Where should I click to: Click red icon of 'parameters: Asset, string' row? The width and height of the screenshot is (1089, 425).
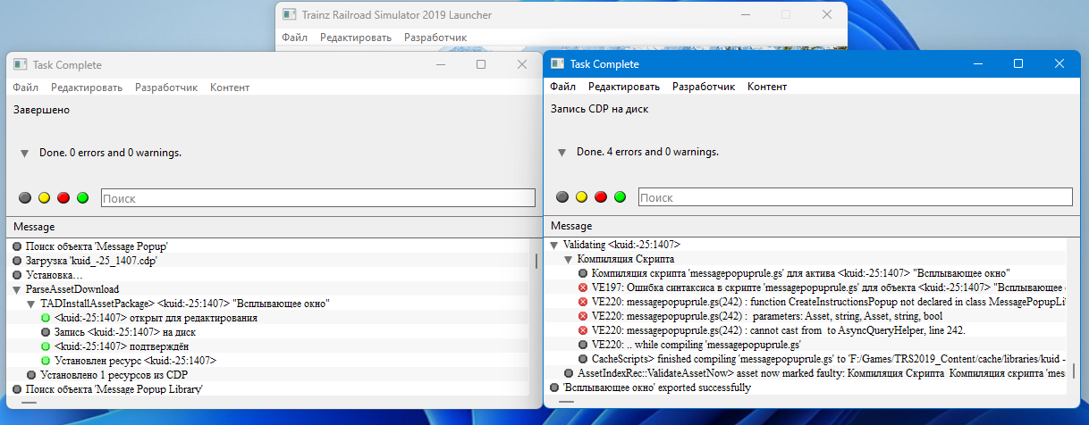point(584,316)
